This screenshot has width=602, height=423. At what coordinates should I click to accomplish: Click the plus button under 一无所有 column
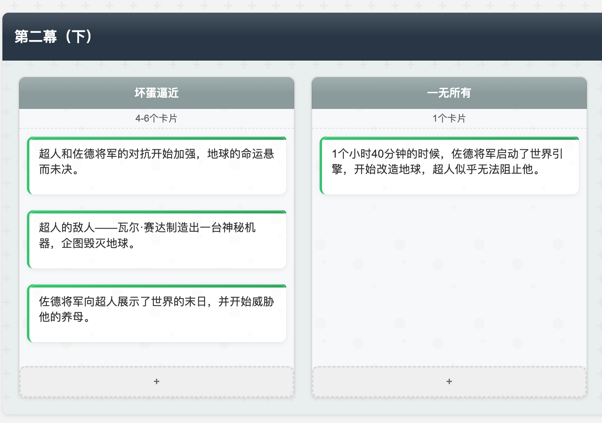pos(449,381)
